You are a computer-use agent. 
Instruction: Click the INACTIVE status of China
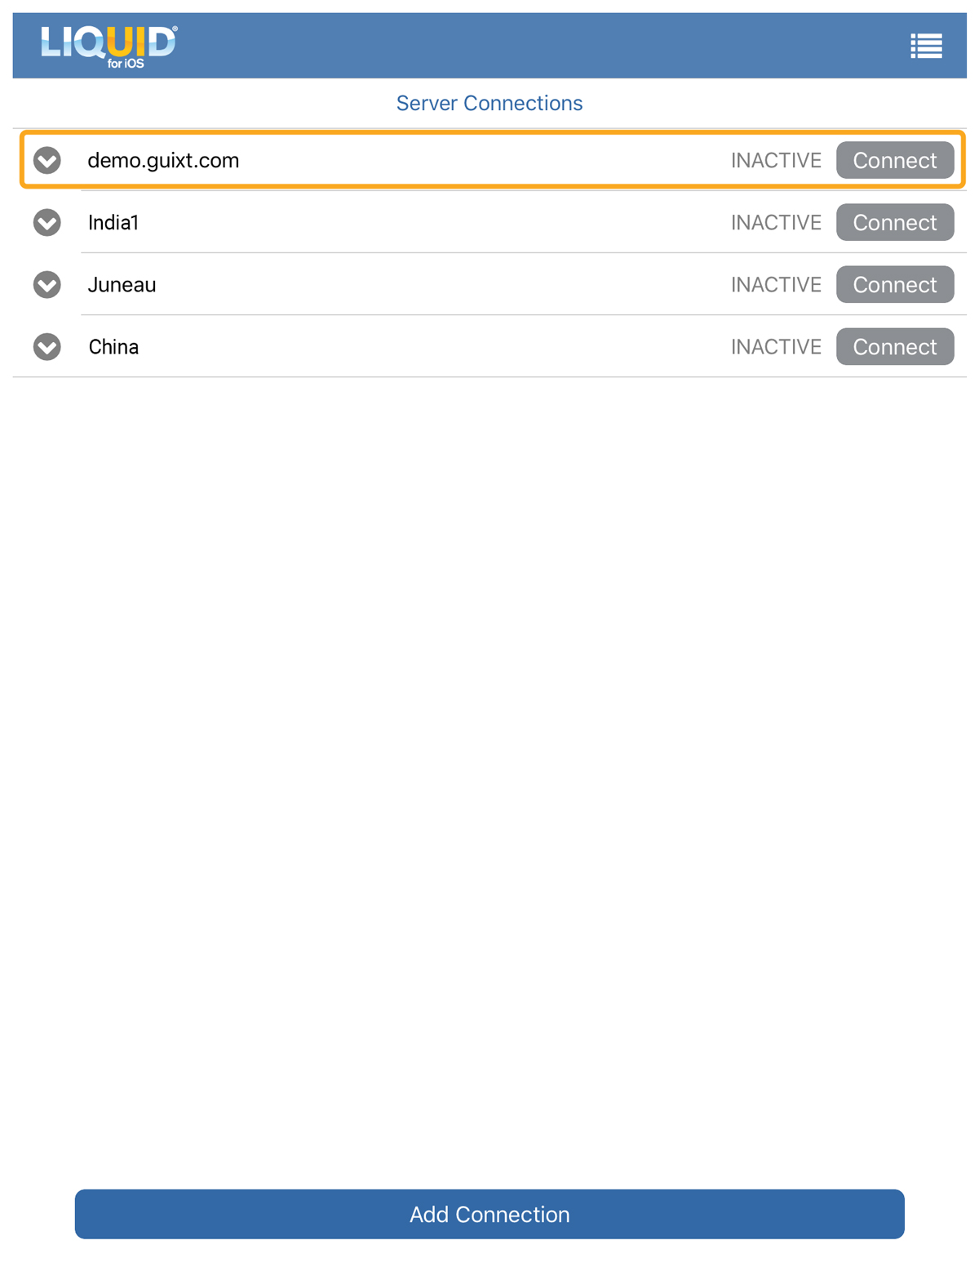(776, 346)
